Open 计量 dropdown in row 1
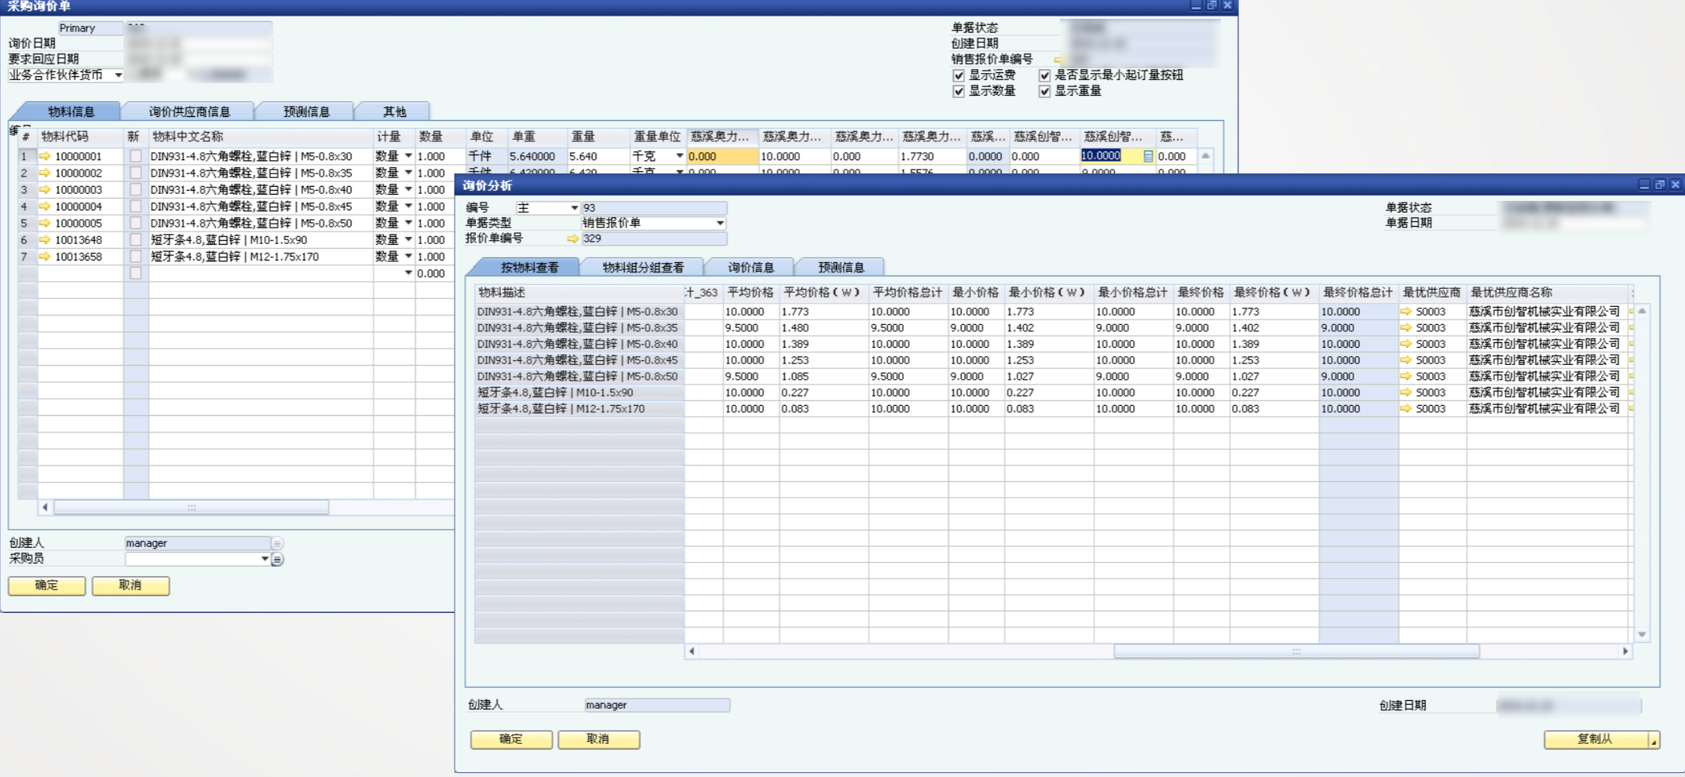Screen dimensions: 1685x777 click(x=408, y=156)
